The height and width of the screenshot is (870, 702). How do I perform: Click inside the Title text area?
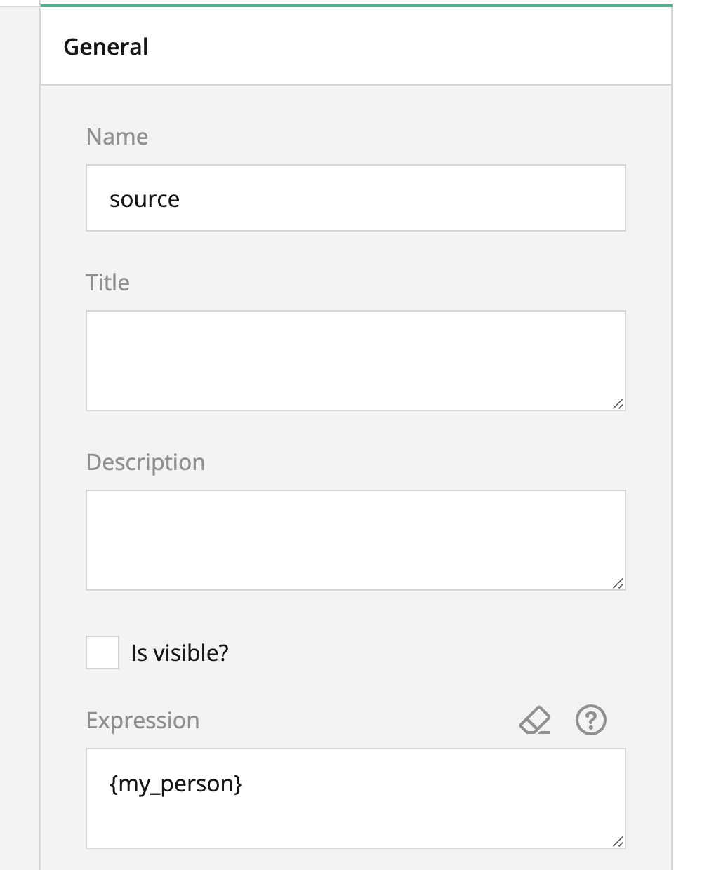(356, 361)
